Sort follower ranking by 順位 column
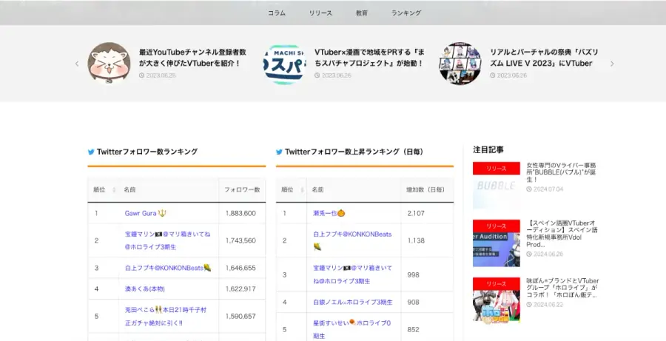 tap(103, 190)
